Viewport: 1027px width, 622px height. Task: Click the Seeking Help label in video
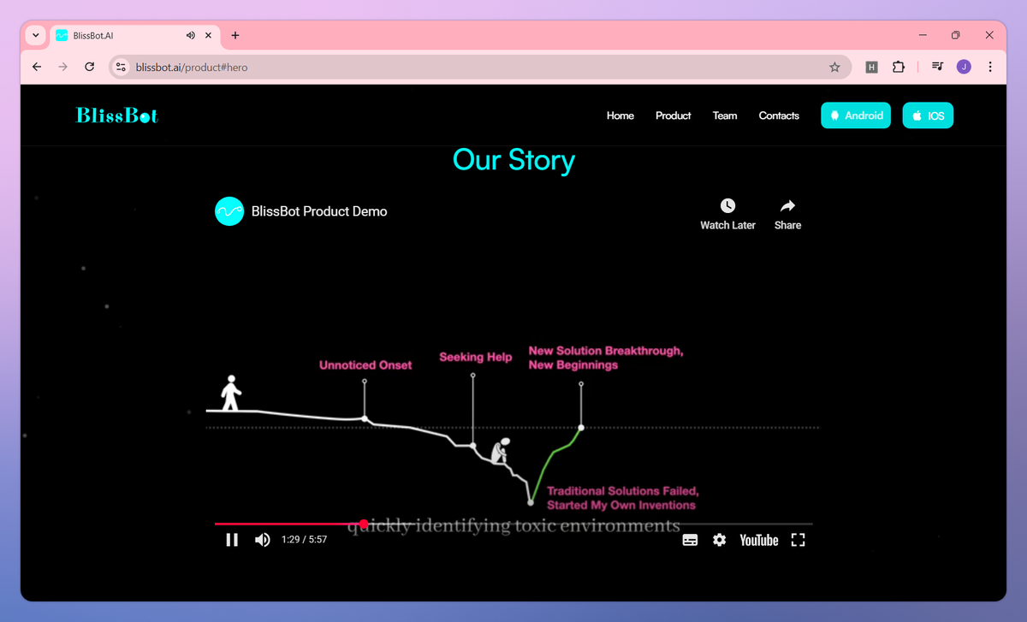(x=476, y=357)
